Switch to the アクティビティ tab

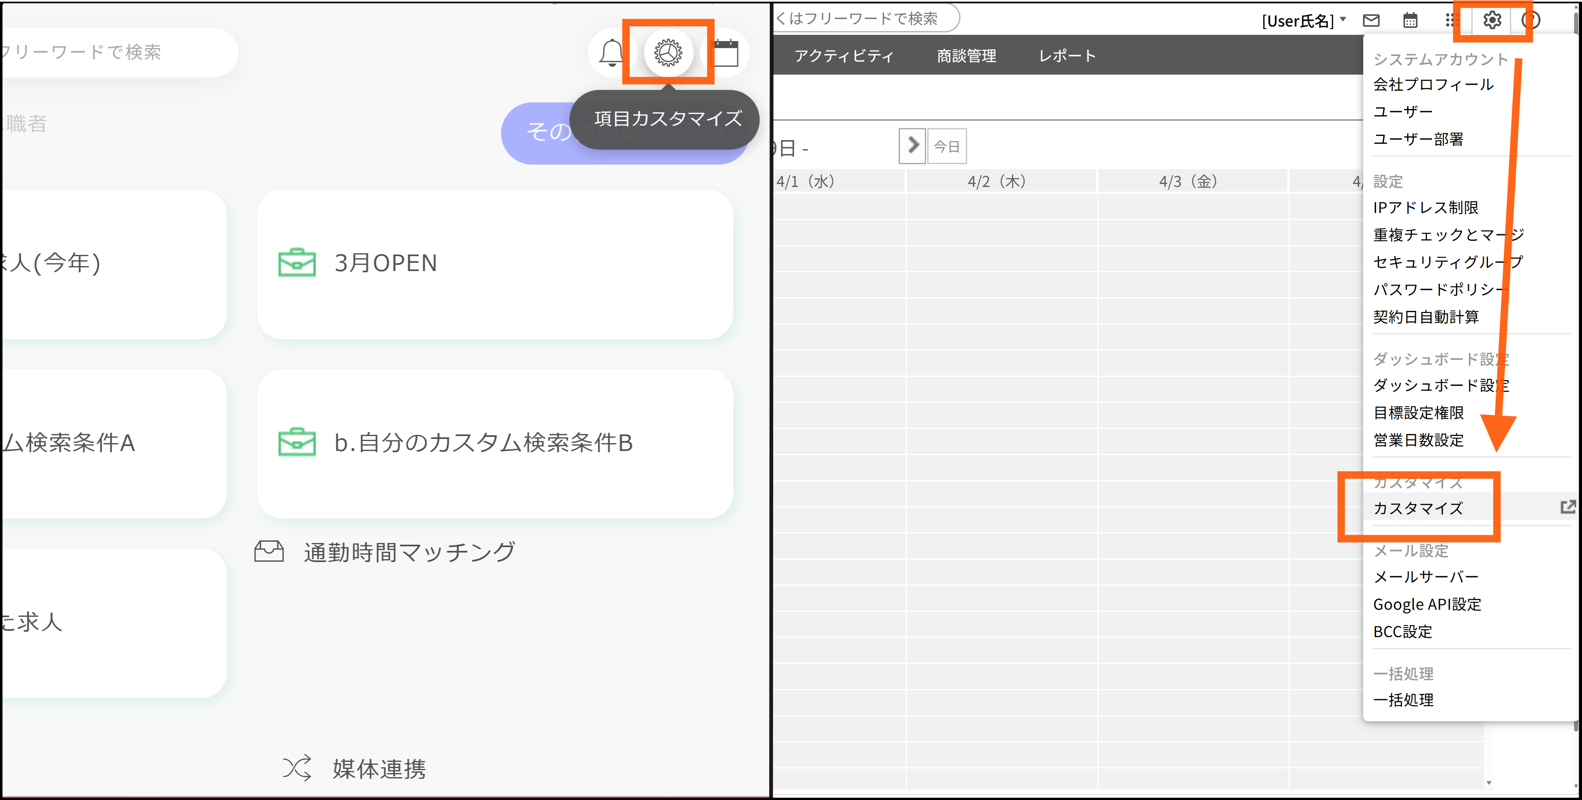click(x=844, y=56)
